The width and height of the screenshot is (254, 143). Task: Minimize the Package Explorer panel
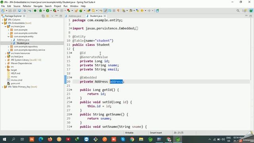coord(56,16)
